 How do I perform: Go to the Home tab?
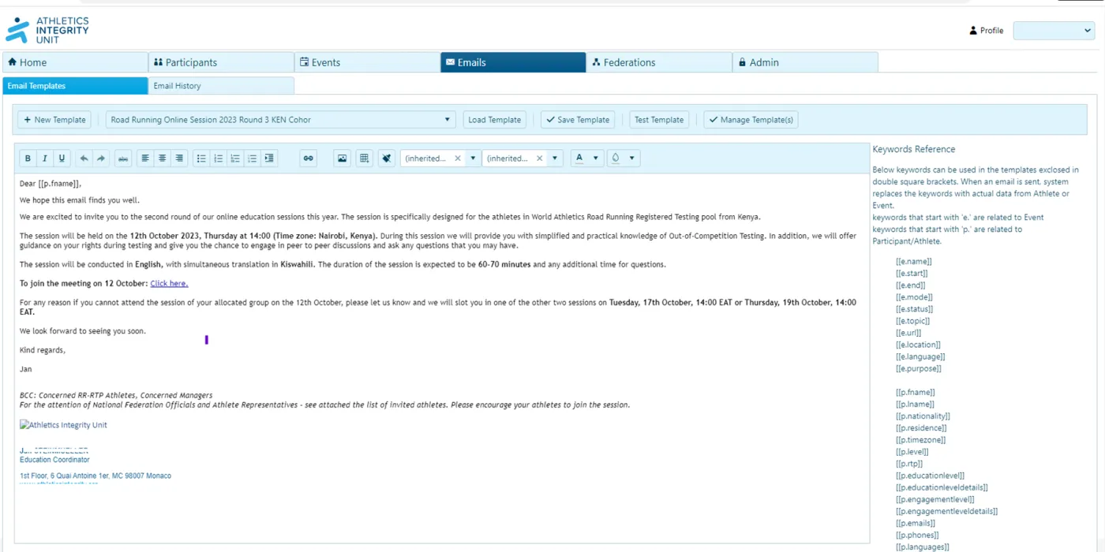(76, 62)
